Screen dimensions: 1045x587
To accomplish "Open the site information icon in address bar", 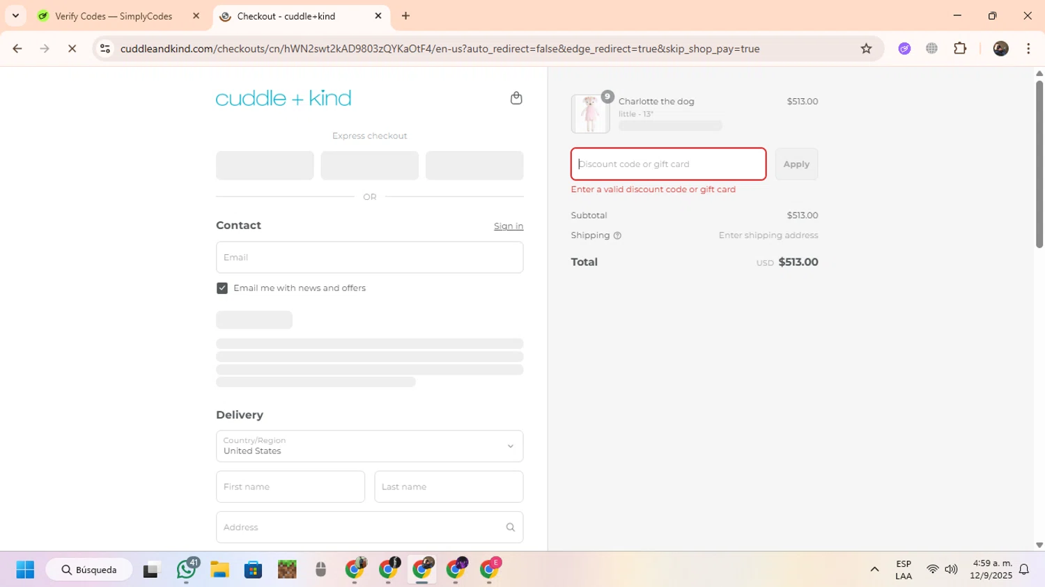I will click(x=105, y=49).
